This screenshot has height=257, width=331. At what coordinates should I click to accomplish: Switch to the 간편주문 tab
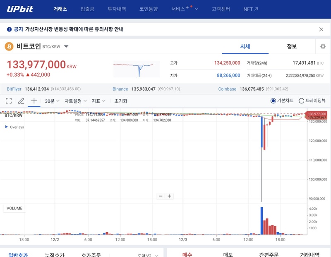(269, 255)
